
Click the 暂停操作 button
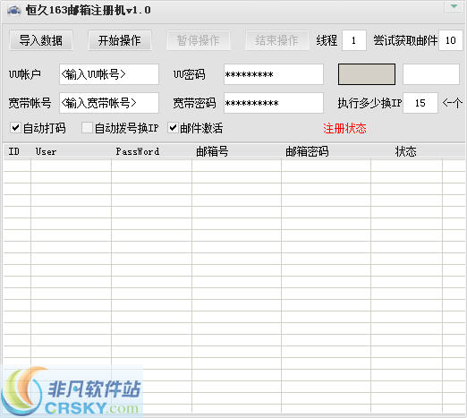tap(199, 40)
